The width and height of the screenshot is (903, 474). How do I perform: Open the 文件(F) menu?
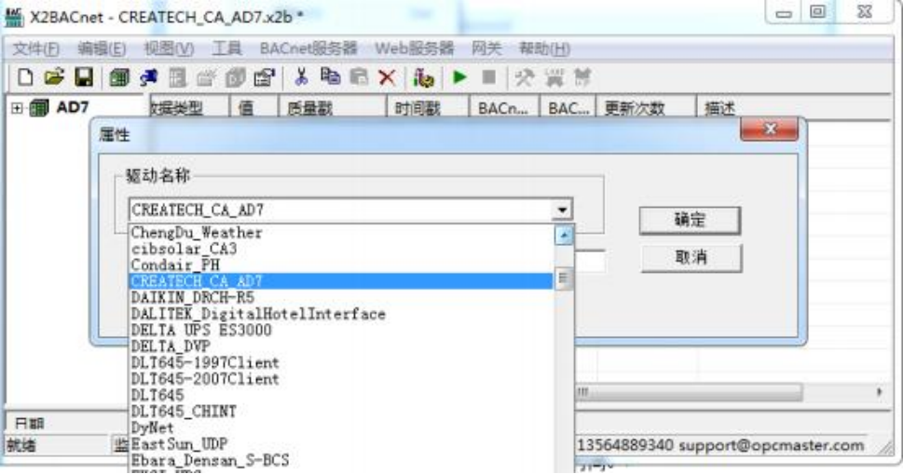click(35, 49)
